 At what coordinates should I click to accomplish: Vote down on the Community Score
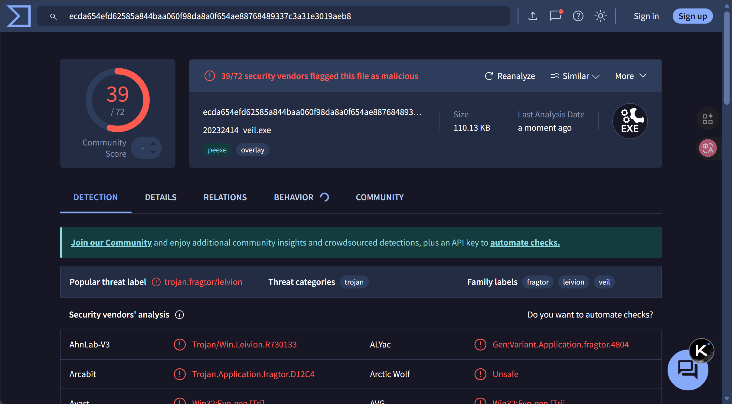tap(153, 152)
